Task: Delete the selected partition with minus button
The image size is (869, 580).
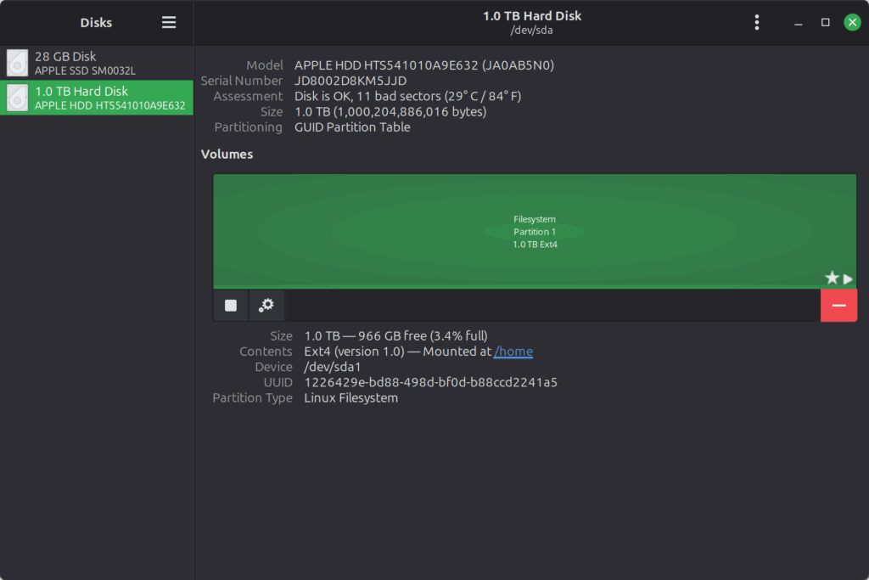Action: 838,306
